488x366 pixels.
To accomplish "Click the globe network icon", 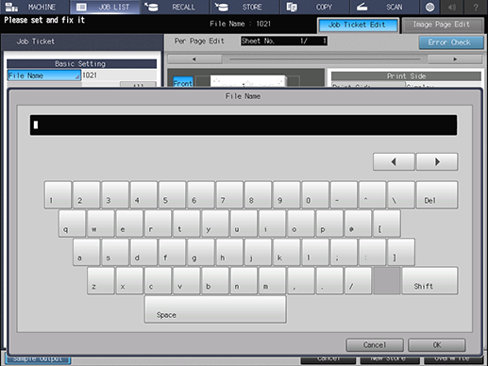I will 429,7.
